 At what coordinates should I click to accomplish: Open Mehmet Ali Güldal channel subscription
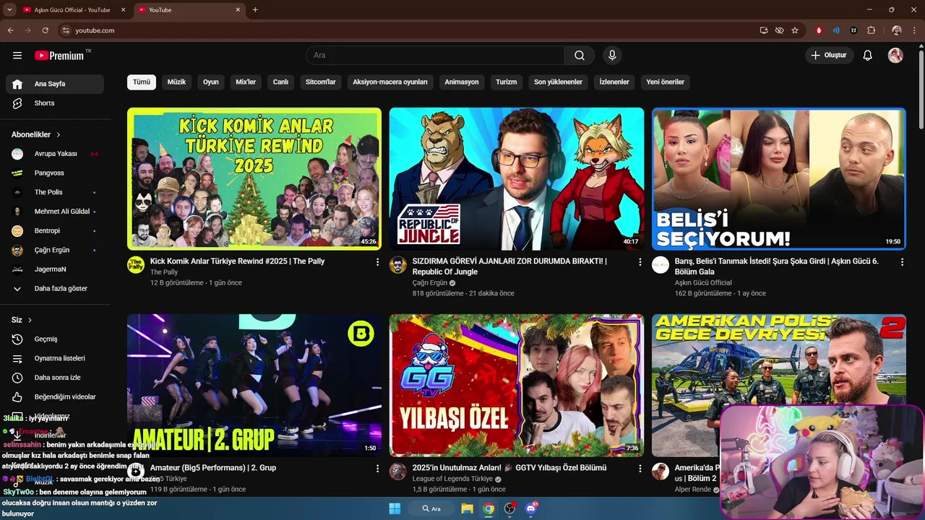55,212
